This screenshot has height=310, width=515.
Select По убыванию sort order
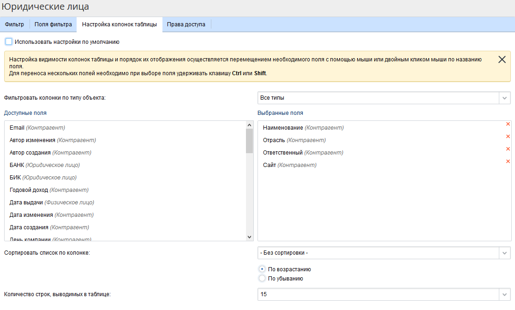[x=262, y=278]
